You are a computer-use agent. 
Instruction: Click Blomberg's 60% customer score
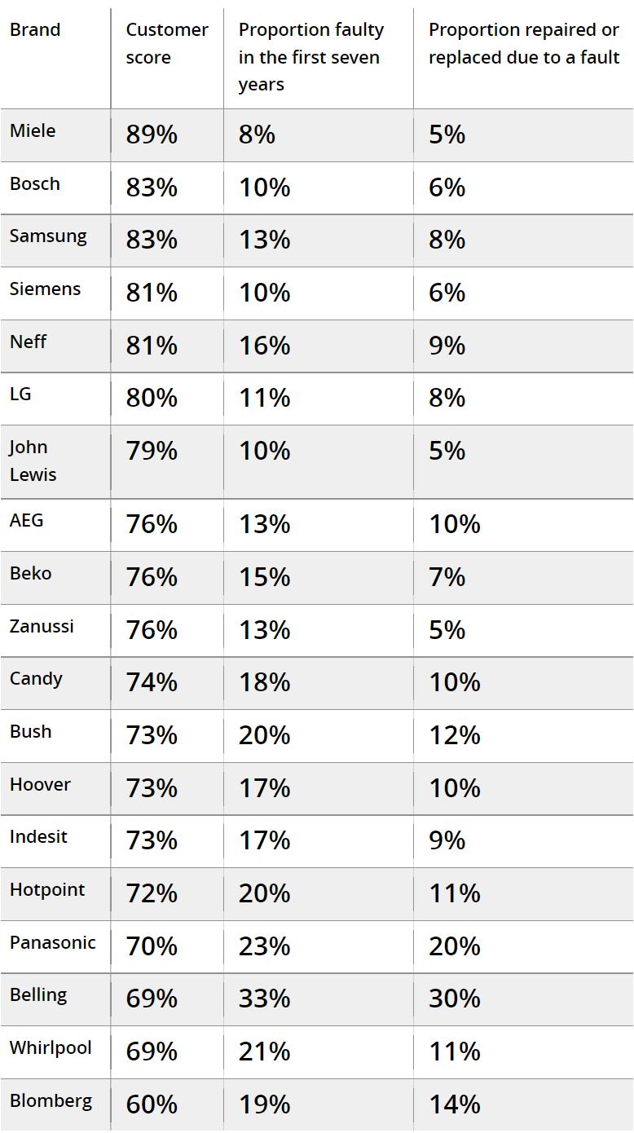click(x=152, y=1104)
